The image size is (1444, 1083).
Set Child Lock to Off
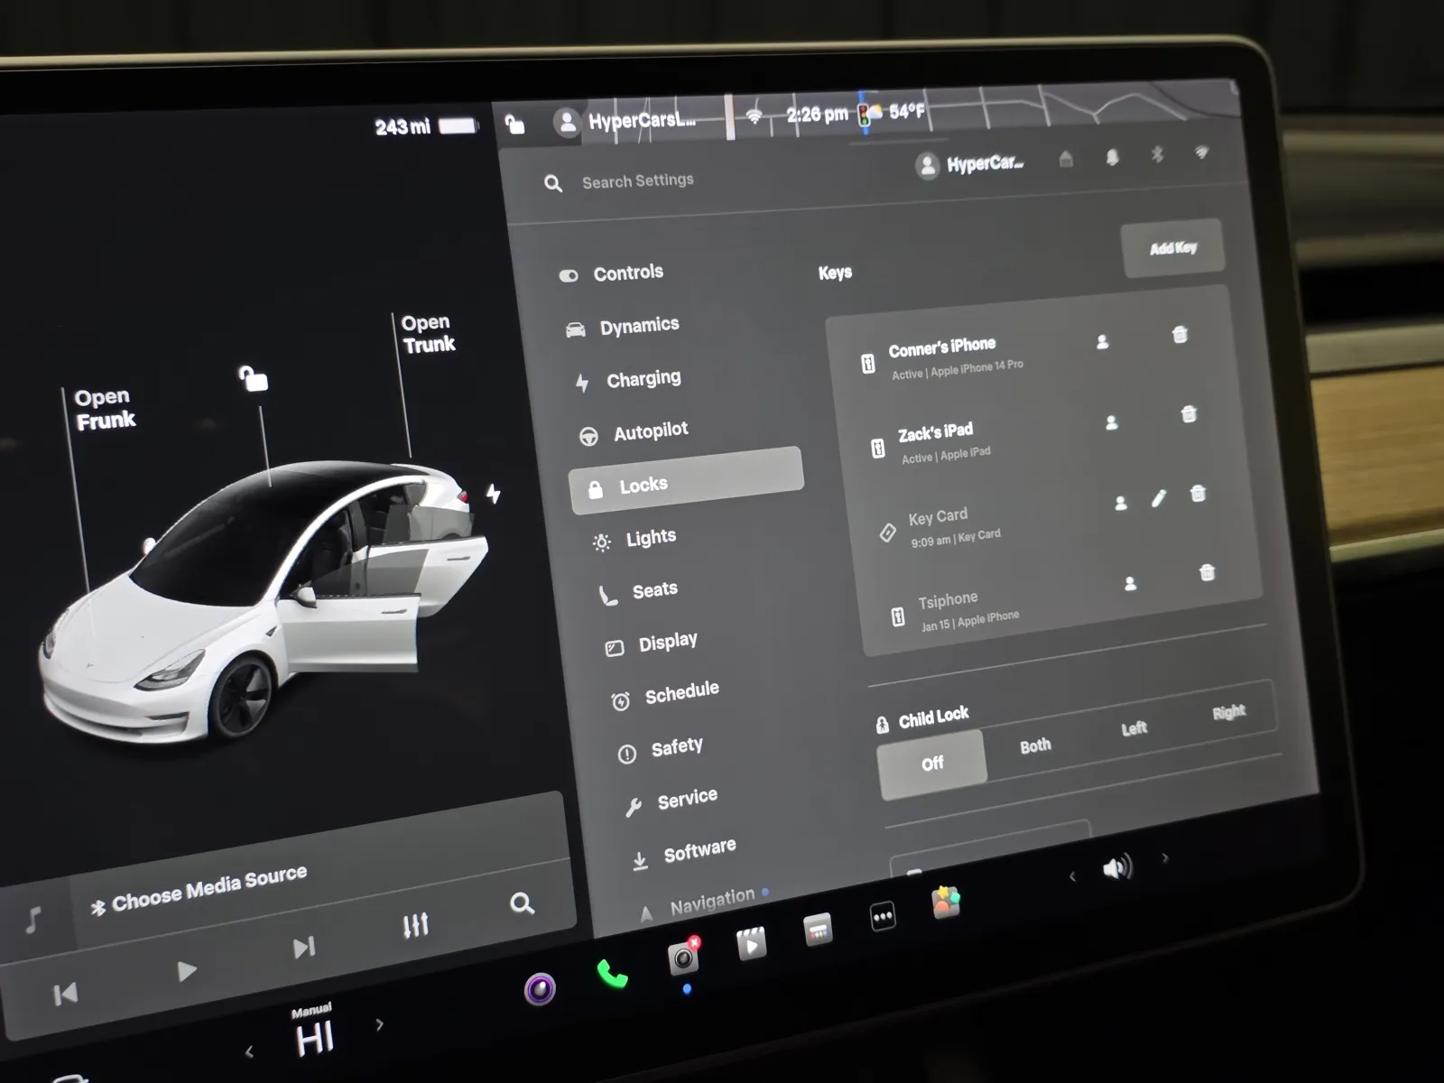pos(931,764)
